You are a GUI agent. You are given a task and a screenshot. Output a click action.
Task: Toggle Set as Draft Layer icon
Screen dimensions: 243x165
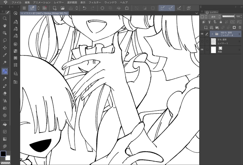(215, 22)
